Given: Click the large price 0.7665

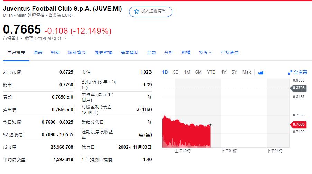Looking at the screenshot, I should click(22, 29).
